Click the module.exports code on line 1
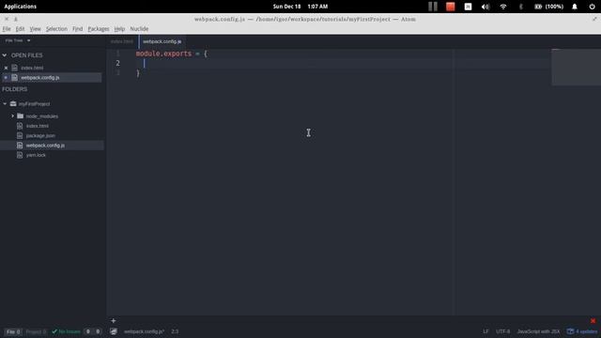The image size is (601, 338). tap(163, 54)
